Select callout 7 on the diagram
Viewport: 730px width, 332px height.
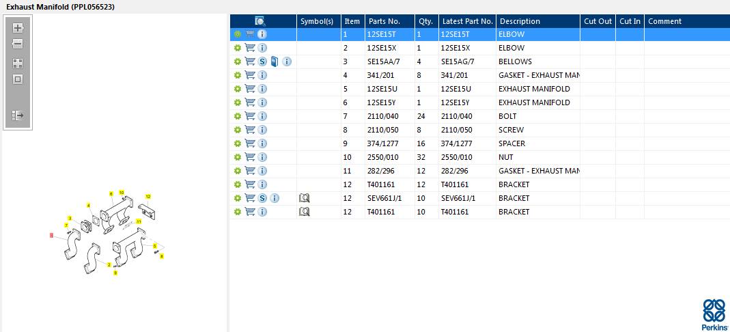tap(66, 225)
